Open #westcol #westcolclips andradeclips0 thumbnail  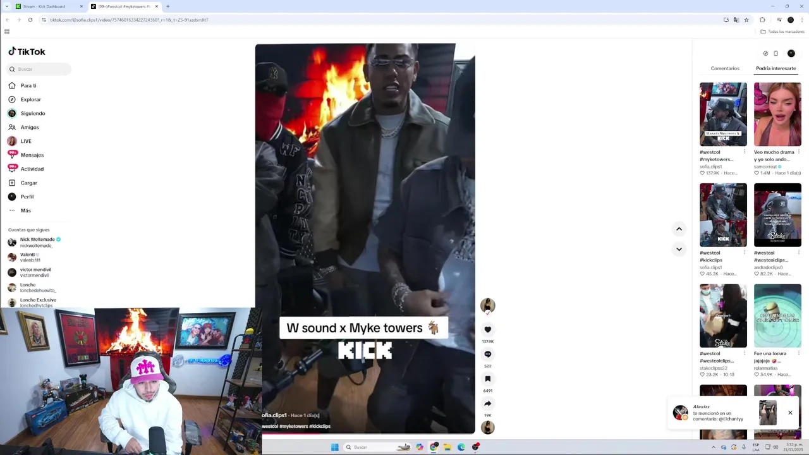coord(777,215)
